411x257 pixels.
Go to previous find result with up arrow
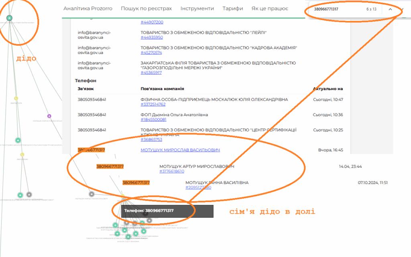click(390, 9)
